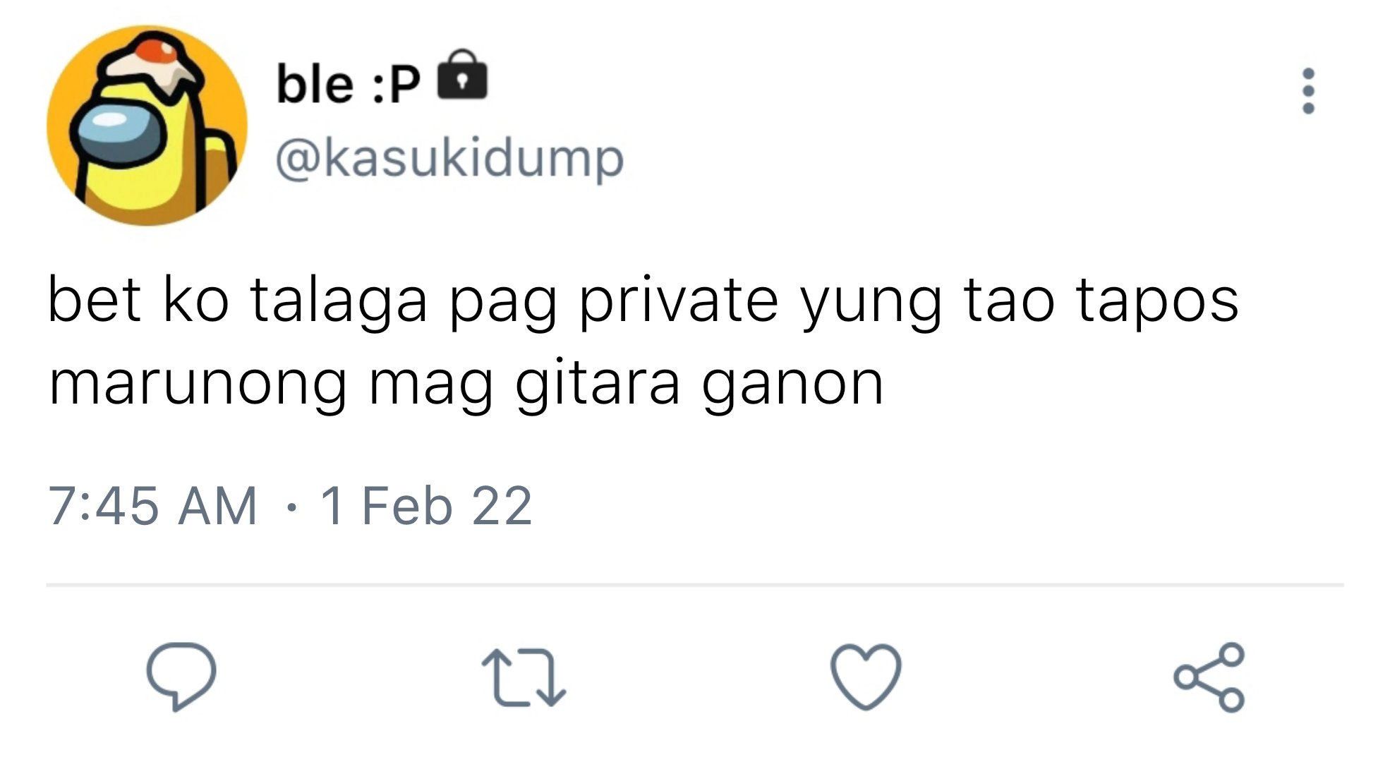The height and width of the screenshot is (762, 1390).
Task: Share the tweet via the share icon
Action: coord(1209,677)
